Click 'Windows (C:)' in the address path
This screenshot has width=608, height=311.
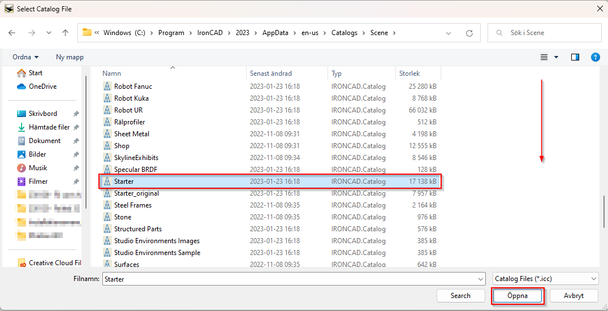coord(124,33)
